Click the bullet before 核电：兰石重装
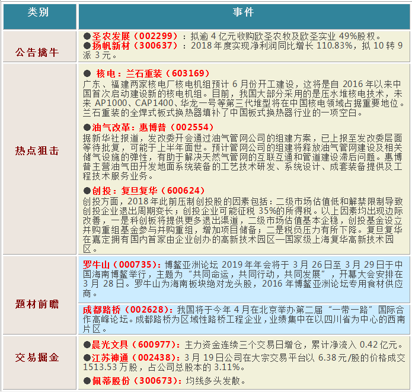Viewport: 412px width, 392px height. [x=87, y=73]
